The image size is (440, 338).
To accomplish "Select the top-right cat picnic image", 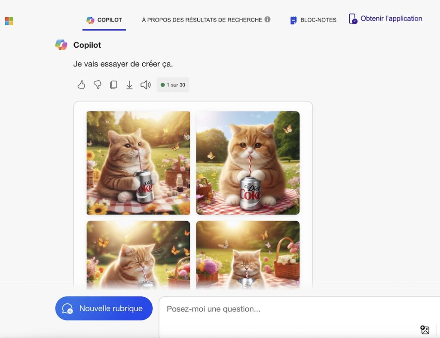I will tap(247, 163).
